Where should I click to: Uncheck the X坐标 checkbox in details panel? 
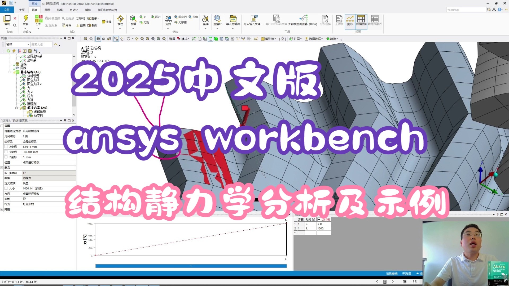click(x=6, y=146)
